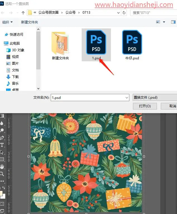Refresh the 0713 folder listing
The image size is (177, 214).
pos(124,13)
